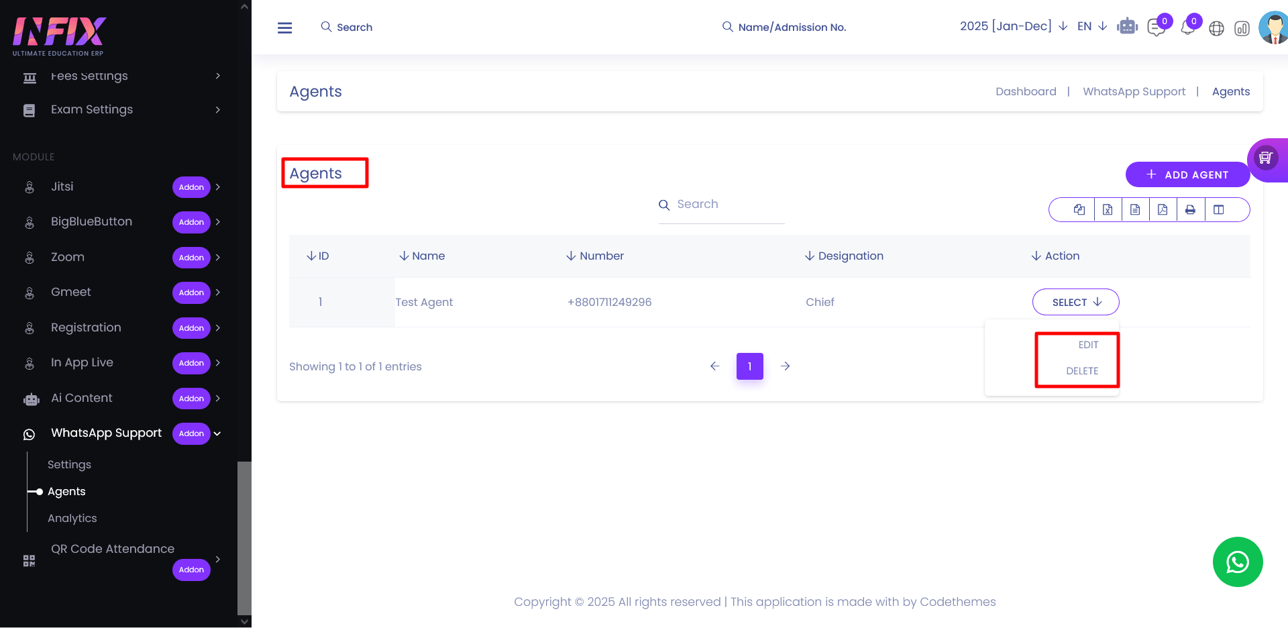Toggle the hamburger sidebar menu
The height and width of the screenshot is (628, 1288).
coord(284,28)
